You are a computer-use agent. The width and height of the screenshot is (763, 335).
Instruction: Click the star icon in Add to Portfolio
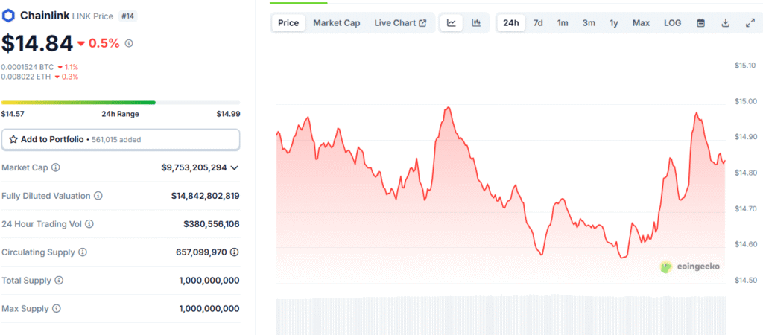click(x=13, y=139)
